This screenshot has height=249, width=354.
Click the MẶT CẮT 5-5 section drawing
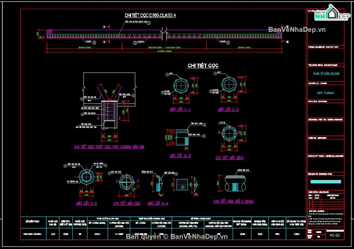[x=86, y=179]
